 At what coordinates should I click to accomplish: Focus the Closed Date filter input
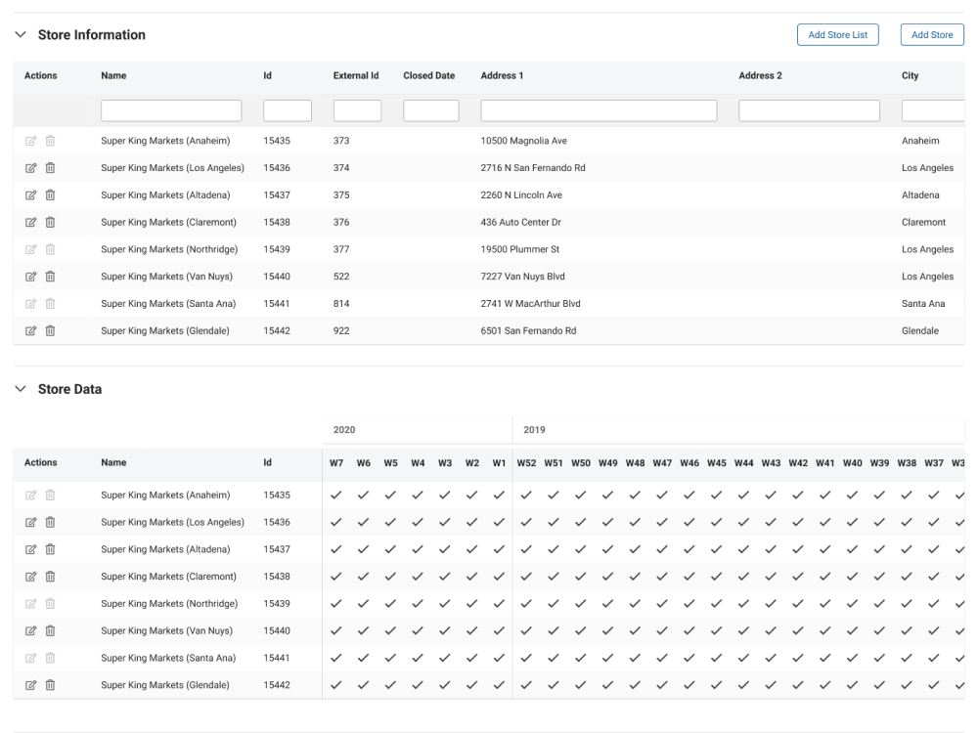[431, 110]
